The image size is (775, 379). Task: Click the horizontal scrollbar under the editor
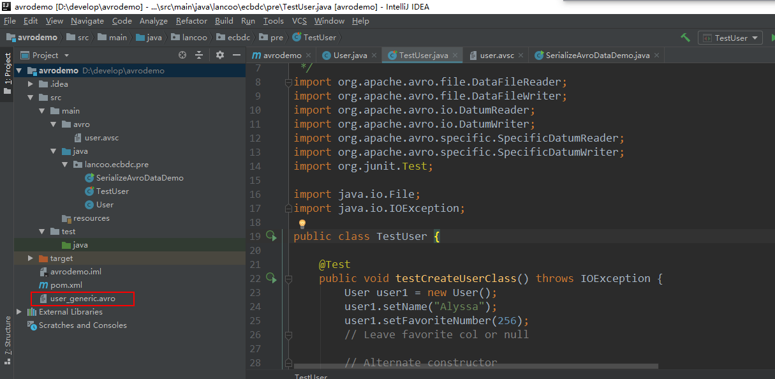(x=475, y=366)
